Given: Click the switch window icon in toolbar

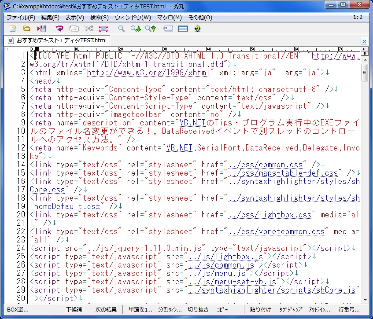Looking at the screenshot, I should [x=168, y=29].
